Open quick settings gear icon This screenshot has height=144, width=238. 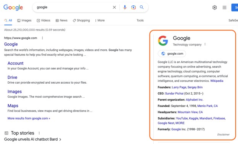click(x=214, y=8)
